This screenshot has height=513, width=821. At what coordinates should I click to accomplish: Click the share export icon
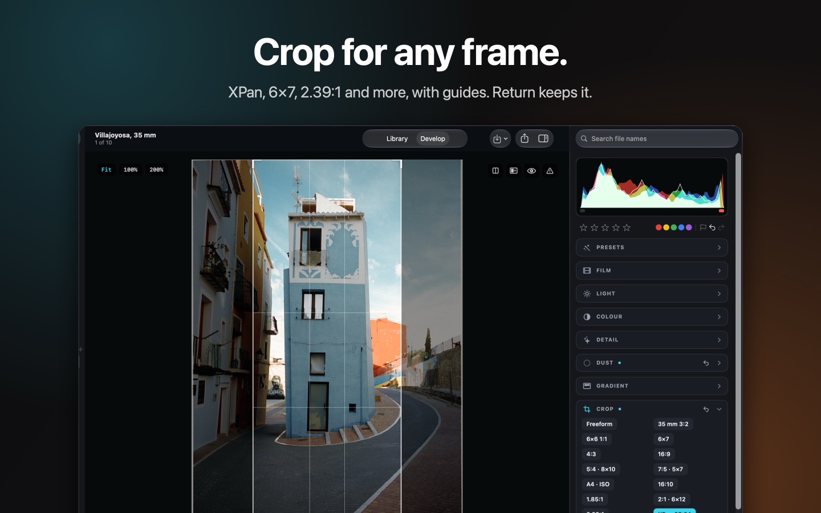[525, 139]
